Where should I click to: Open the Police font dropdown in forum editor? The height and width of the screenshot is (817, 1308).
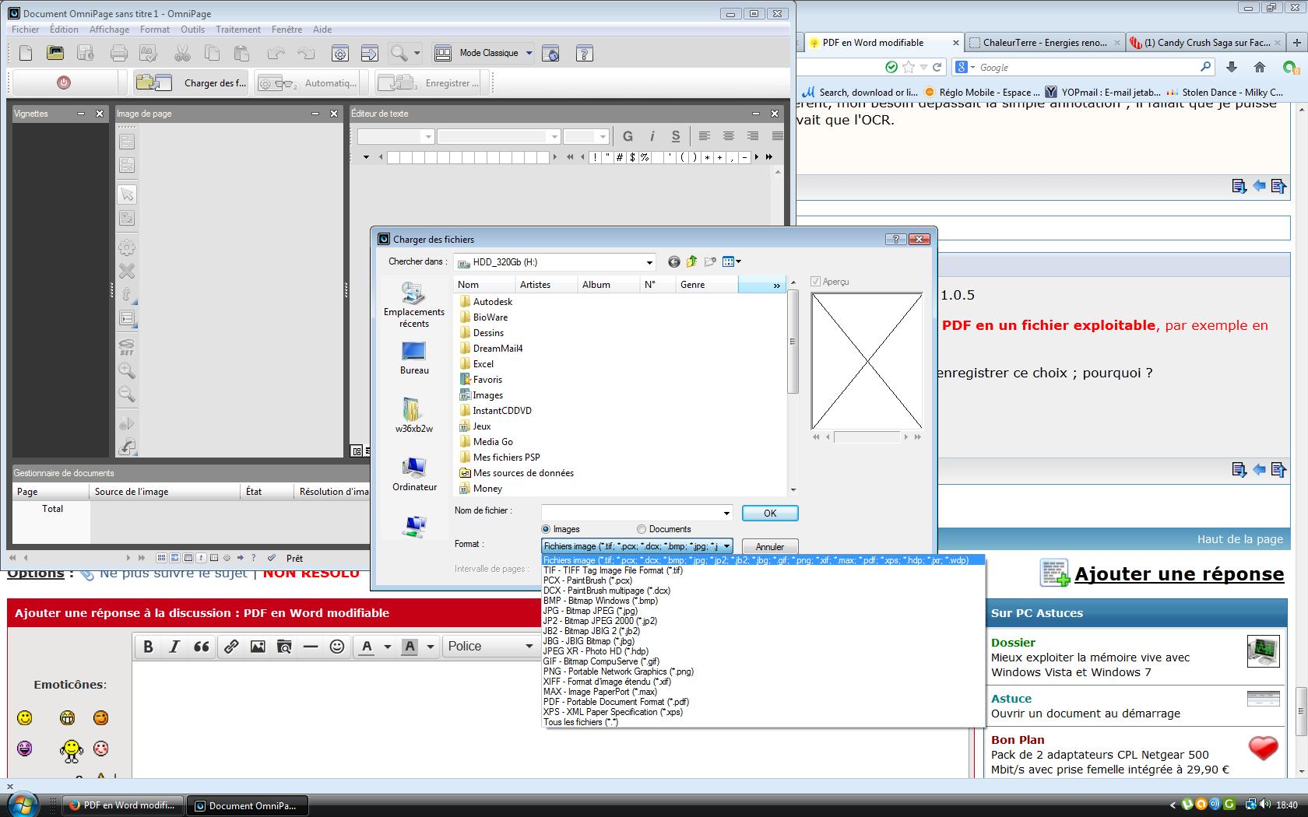point(490,647)
